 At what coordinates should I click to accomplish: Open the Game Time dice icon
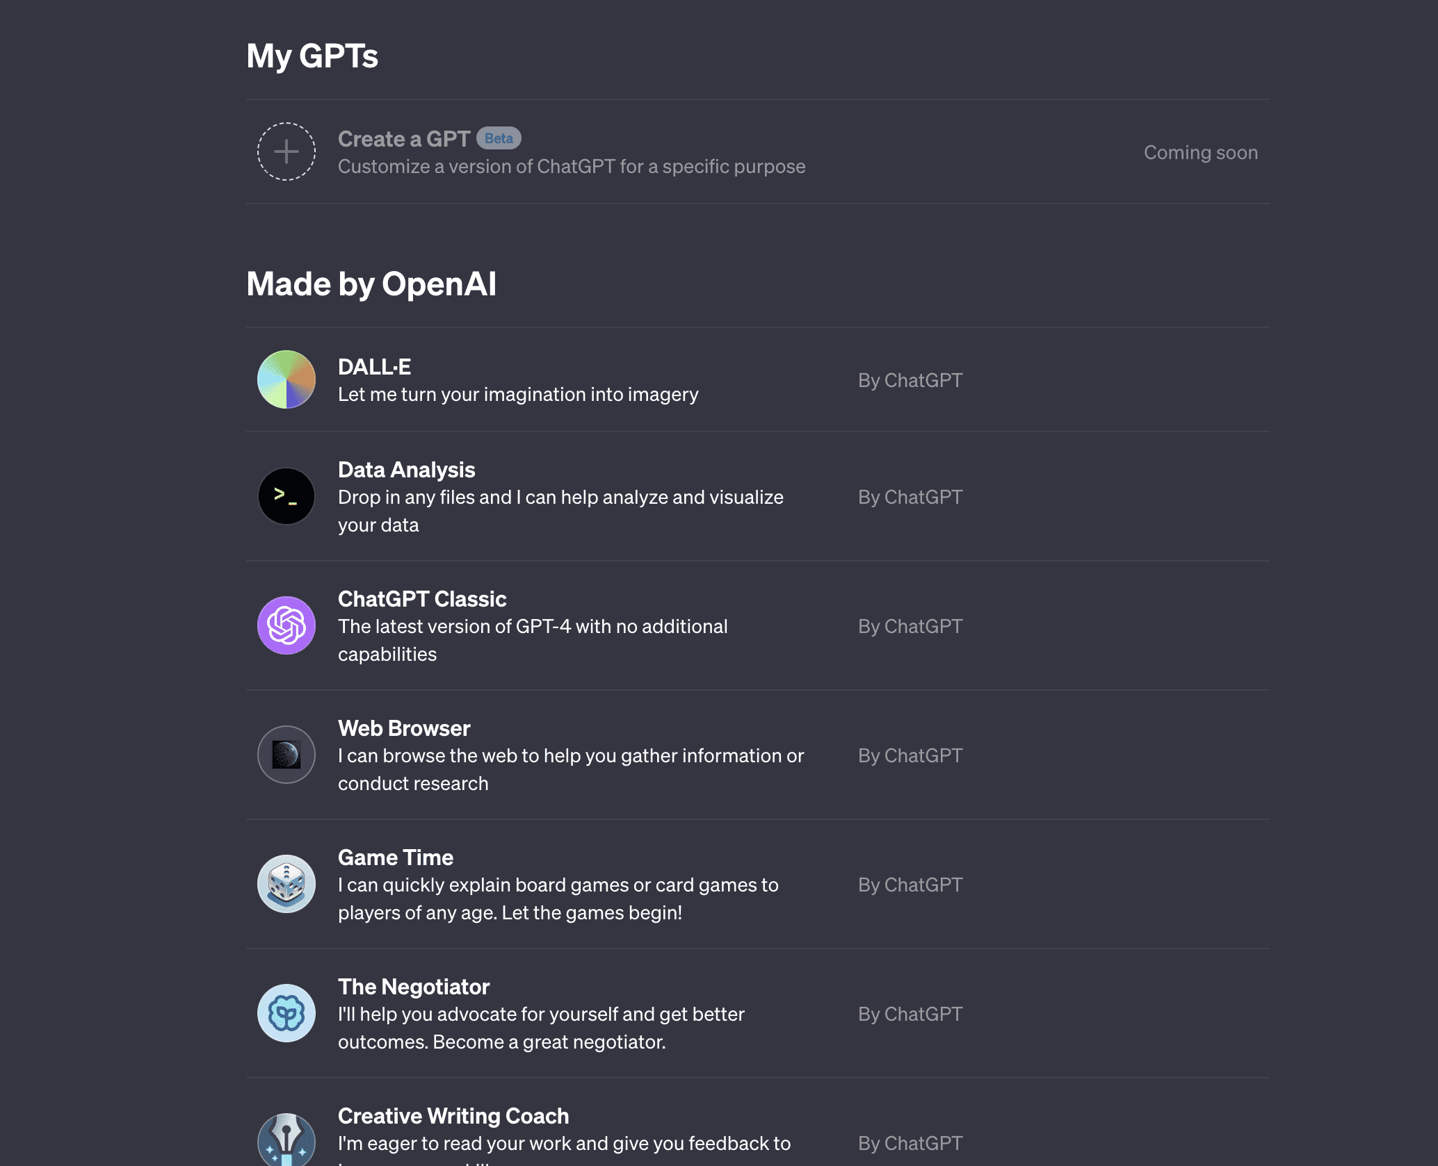[286, 884]
